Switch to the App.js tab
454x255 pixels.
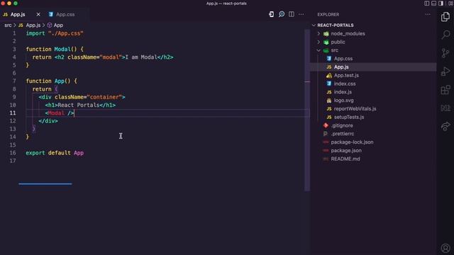click(17, 14)
